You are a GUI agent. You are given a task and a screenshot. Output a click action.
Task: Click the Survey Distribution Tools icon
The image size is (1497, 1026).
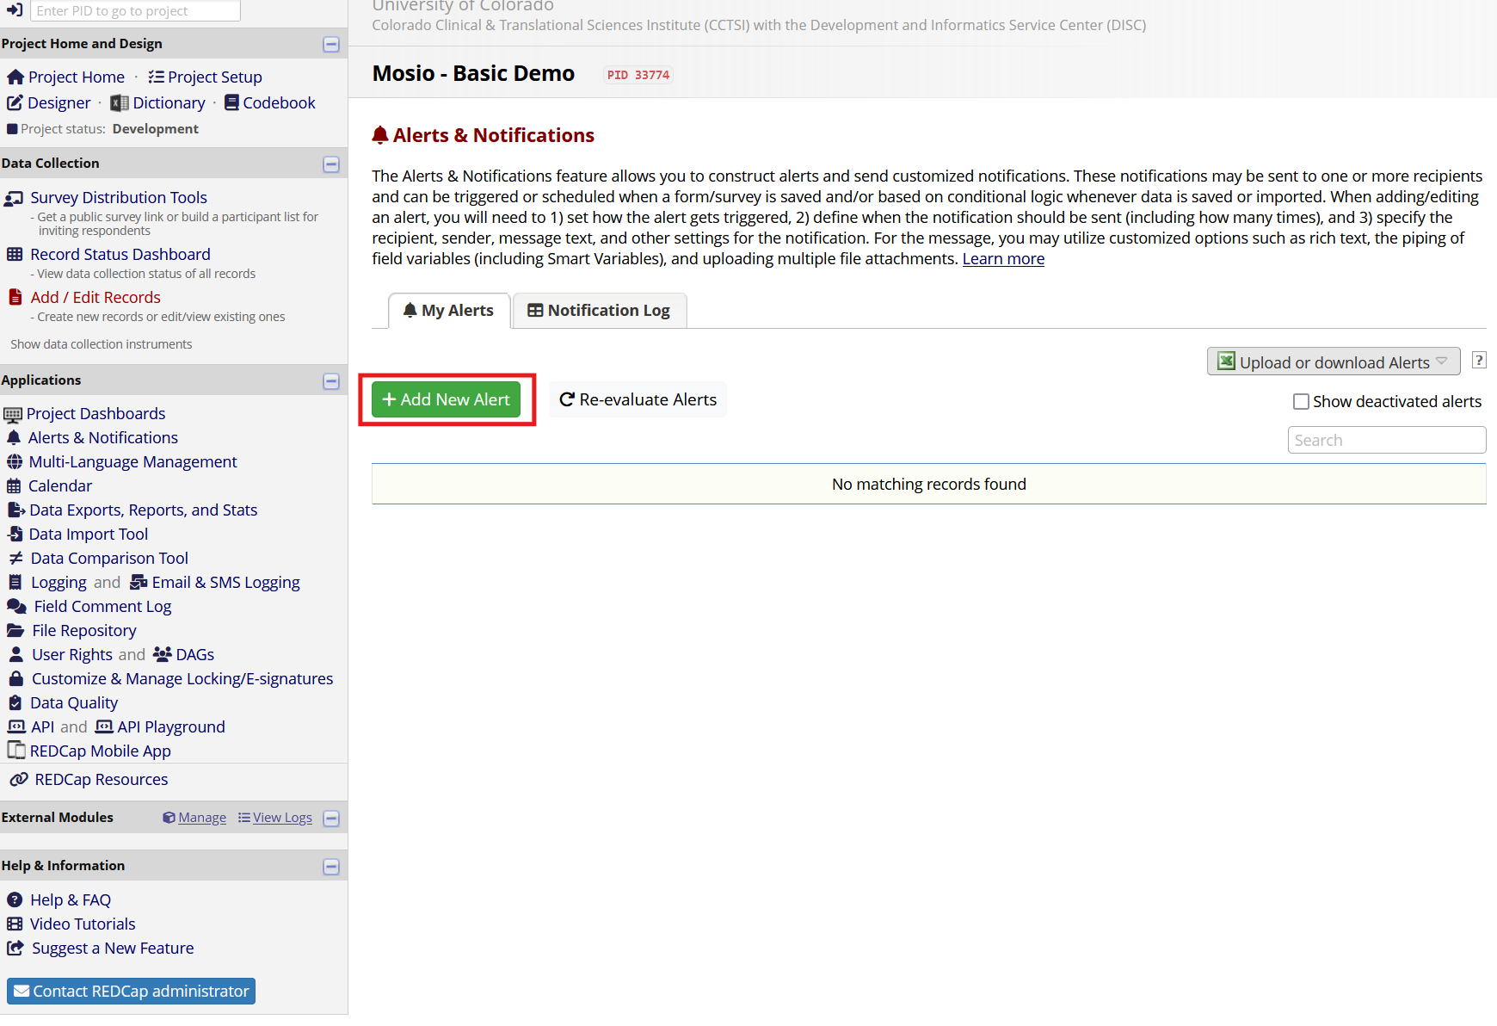point(14,198)
